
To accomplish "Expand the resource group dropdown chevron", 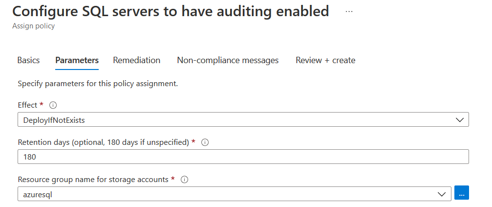I will pos(442,194).
